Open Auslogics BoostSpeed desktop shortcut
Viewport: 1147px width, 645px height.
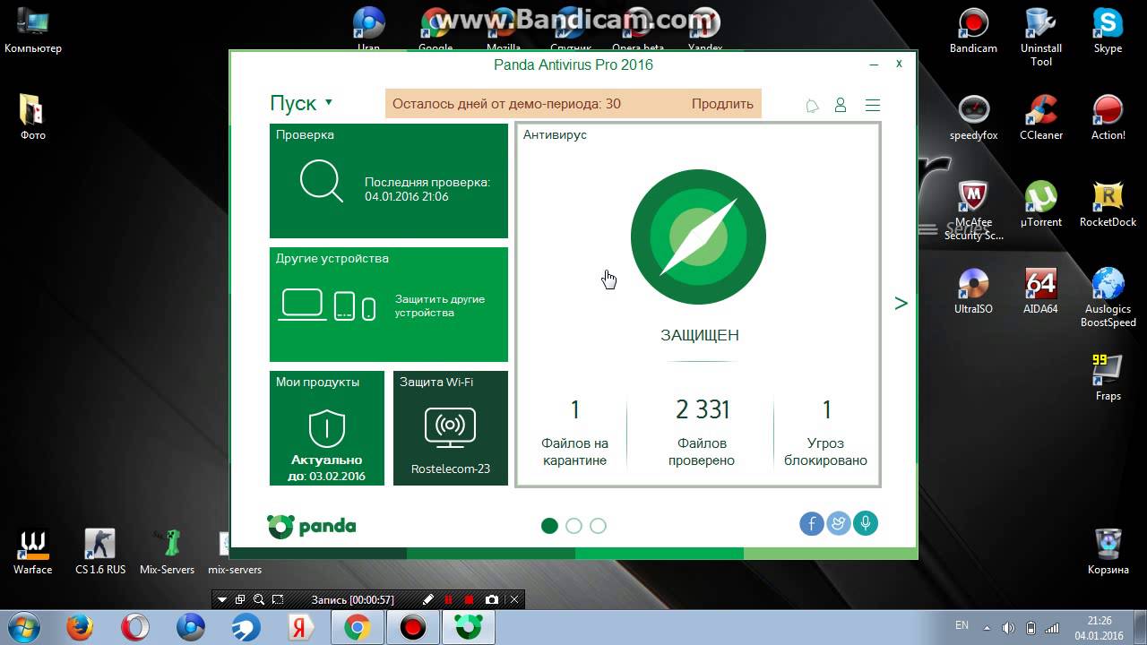pos(1108,297)
